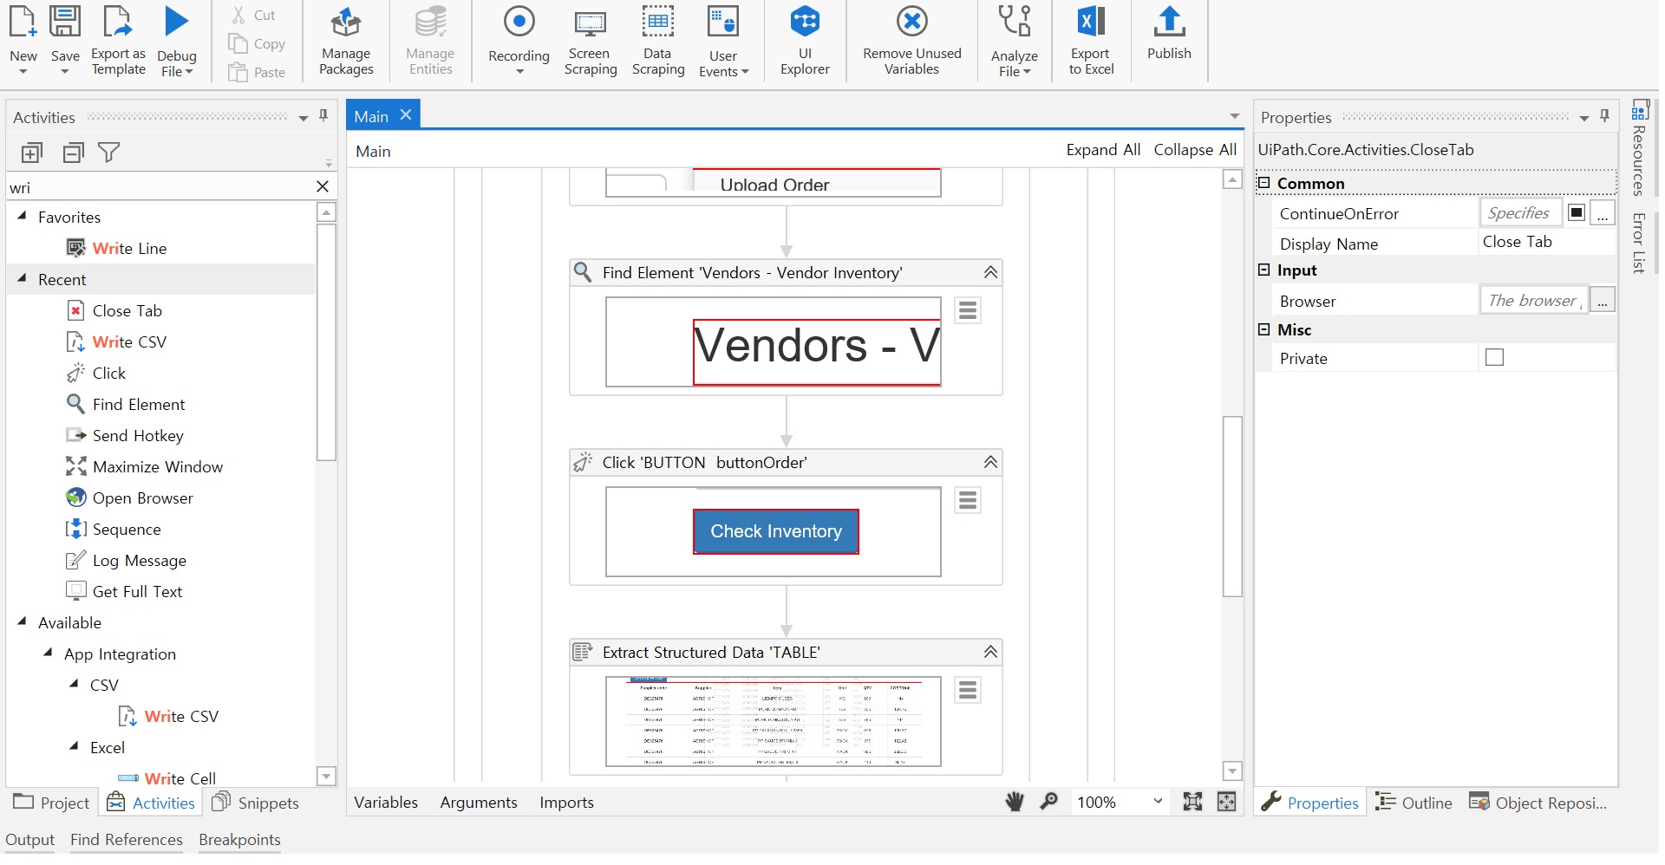Fit workflow to screen
Screen dimensions: 1665x865
[x=1192, y=802]
